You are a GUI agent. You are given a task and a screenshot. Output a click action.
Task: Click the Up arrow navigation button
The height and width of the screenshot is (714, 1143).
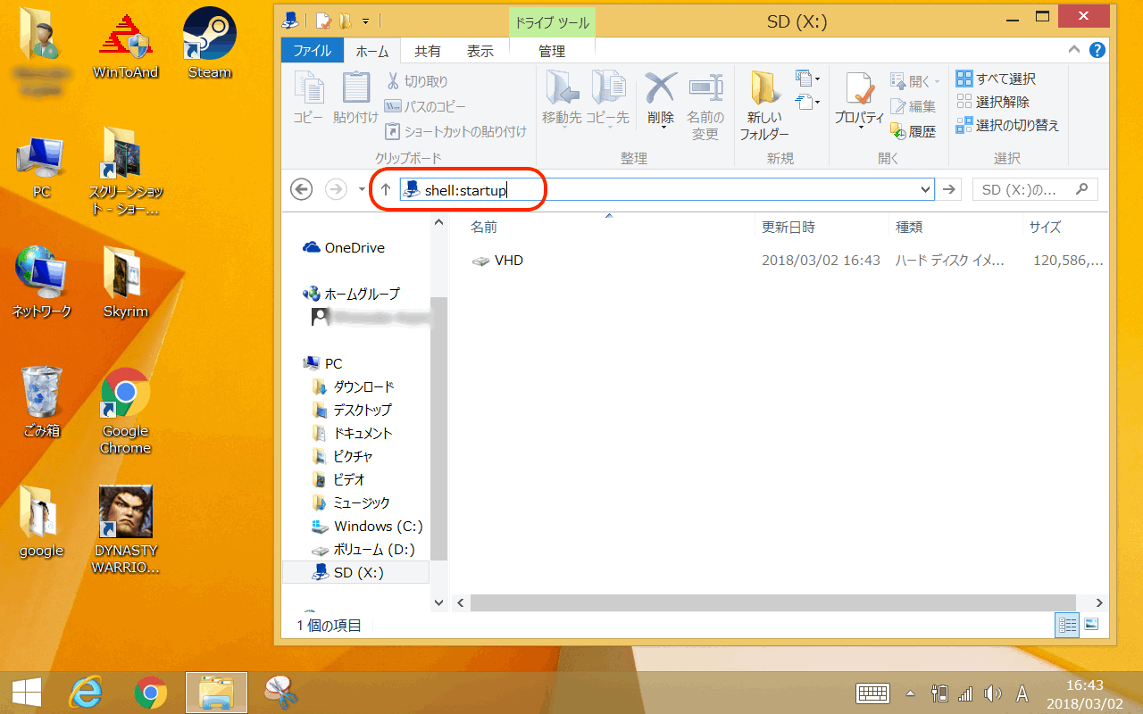386,189
